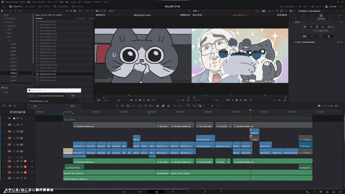Open the audio dialogue mic icon in timeline toolbar
Screen dimensions: 345x194
(x=15, y=106)
